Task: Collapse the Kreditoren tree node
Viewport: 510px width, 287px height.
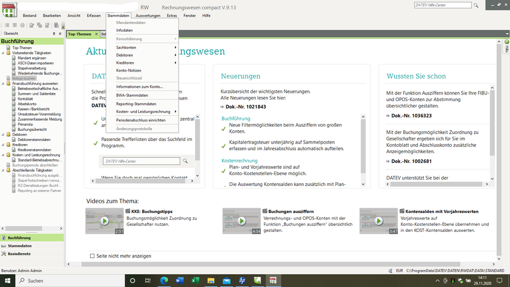Action: point(3,145)
